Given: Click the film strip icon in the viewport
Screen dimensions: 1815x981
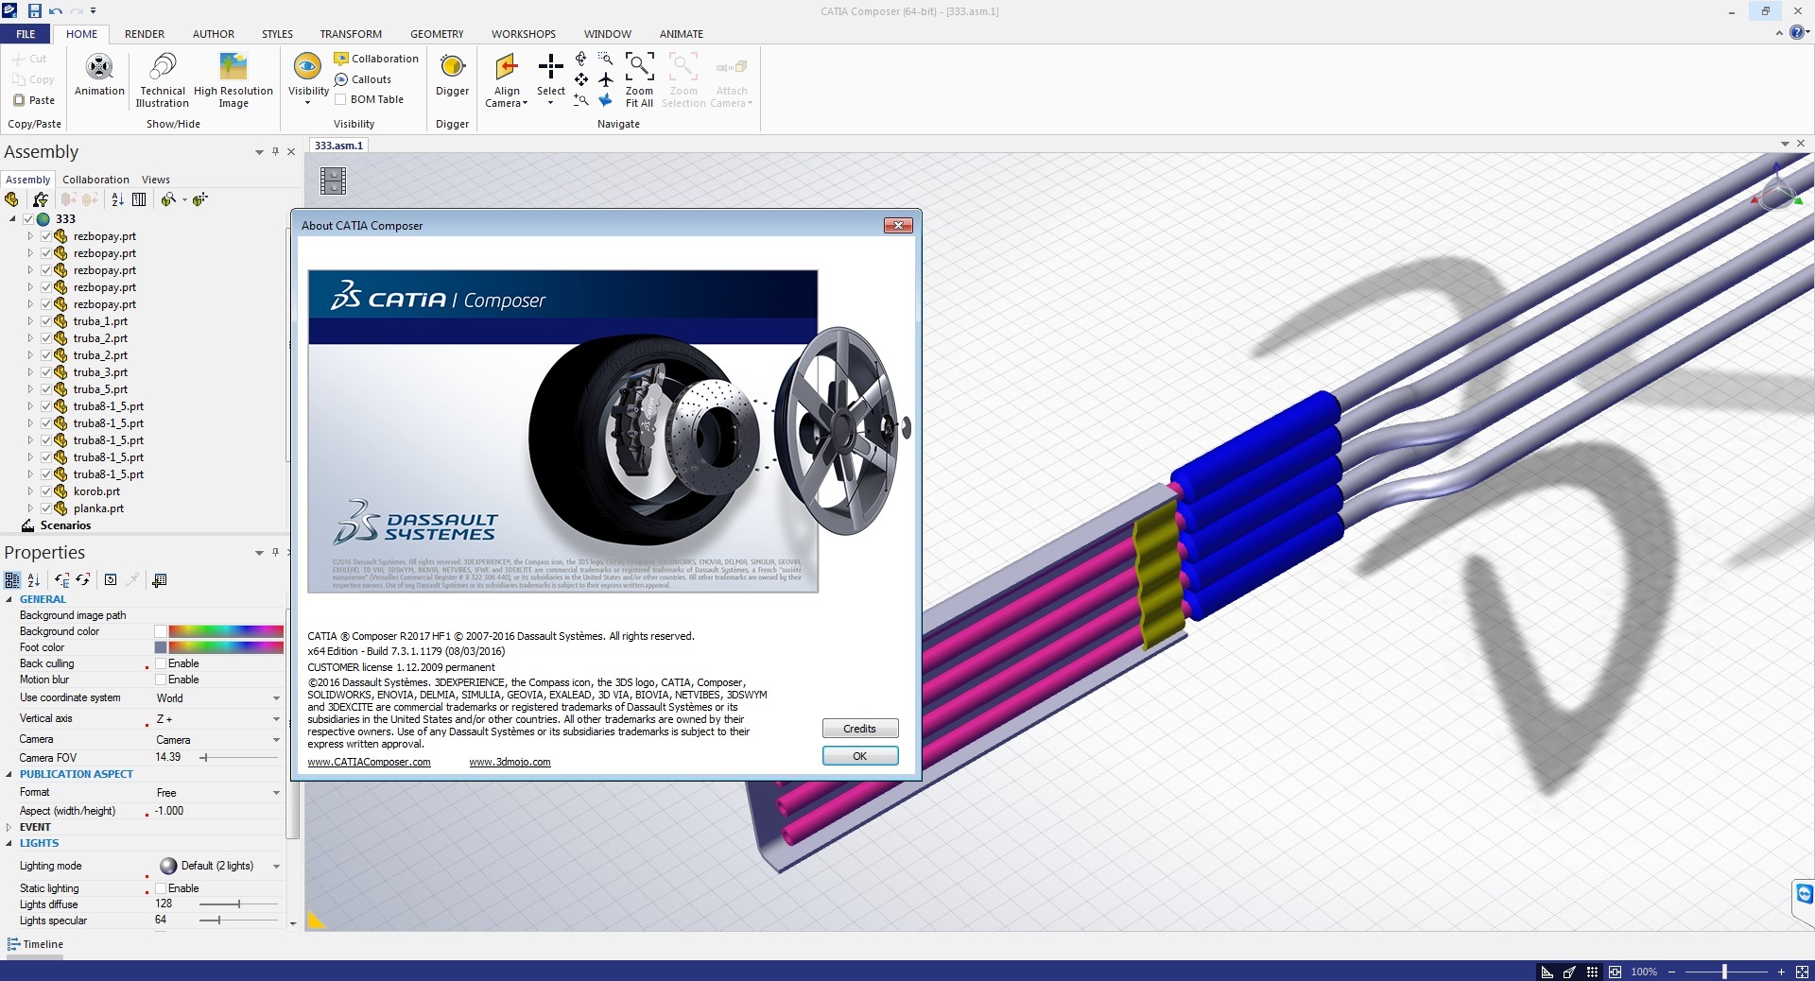Looking at the screenshot, I should coord(333,181).
